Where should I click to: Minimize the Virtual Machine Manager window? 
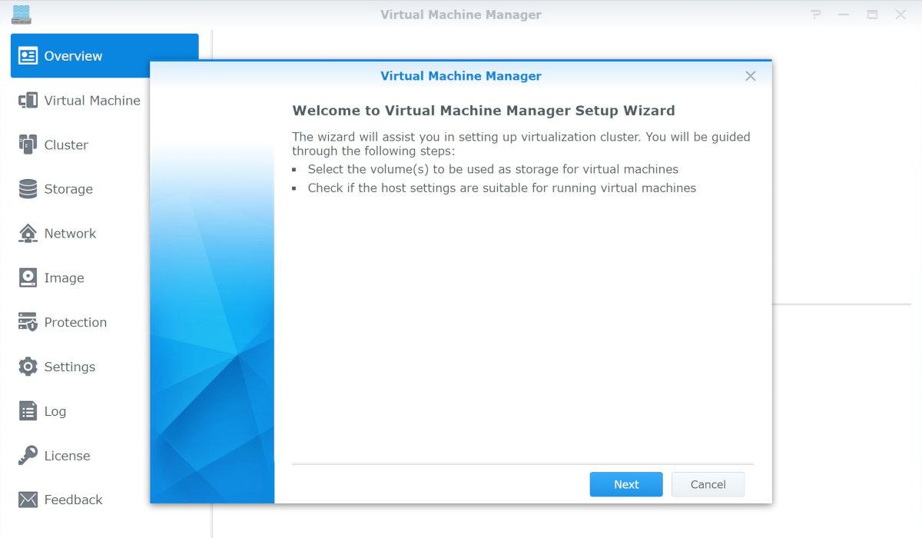point(844,15)
